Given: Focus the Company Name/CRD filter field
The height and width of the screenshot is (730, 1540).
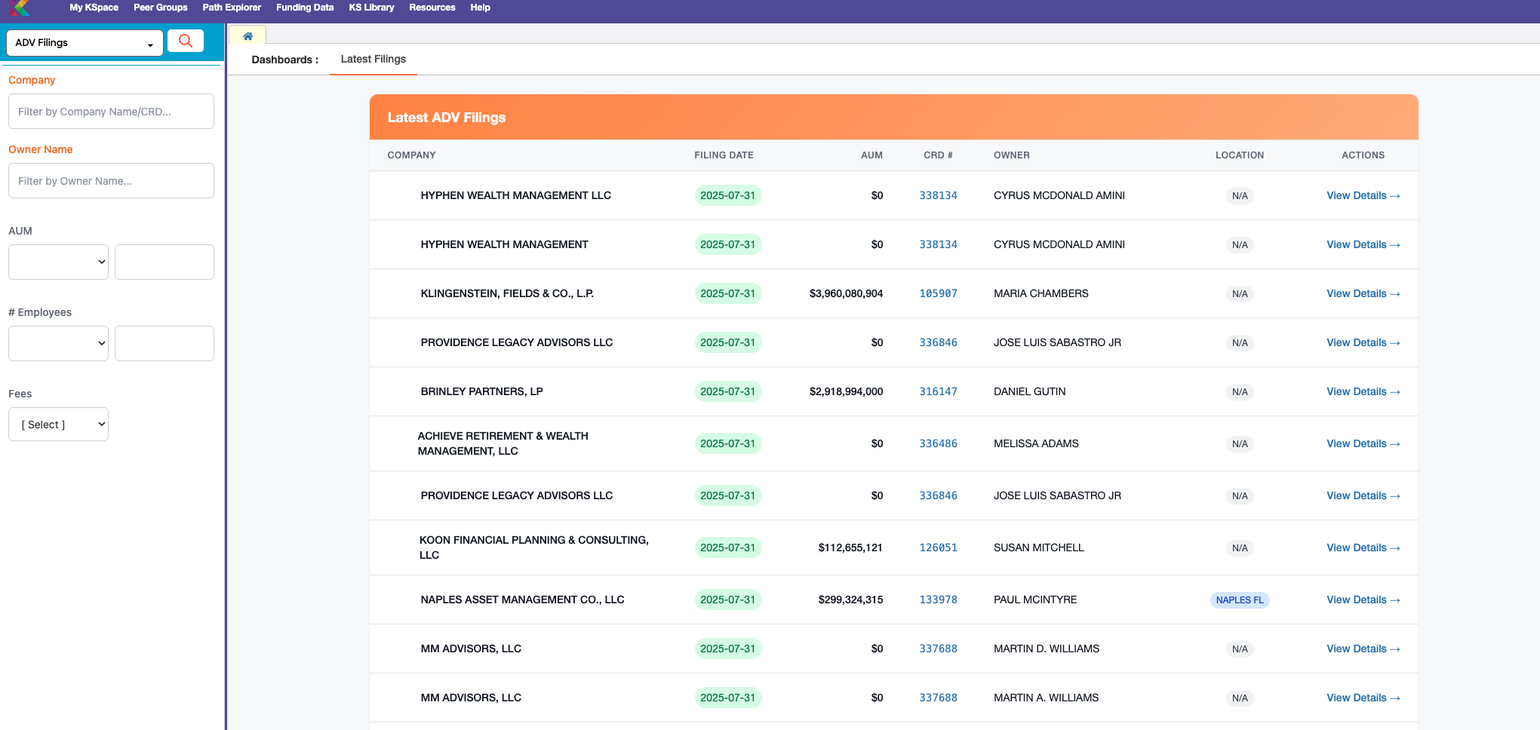Looking at the screenshot, I should pos(111,112).
